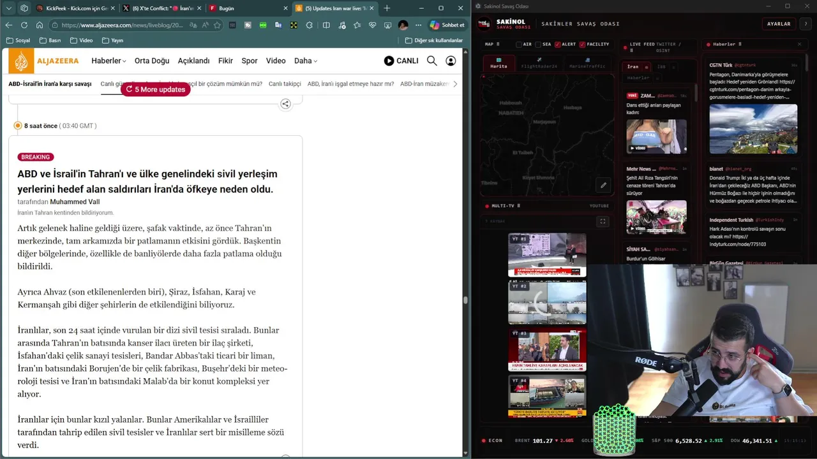
Task: Toggle split screen icon in browser toolbar
Action: pos(326,25)
